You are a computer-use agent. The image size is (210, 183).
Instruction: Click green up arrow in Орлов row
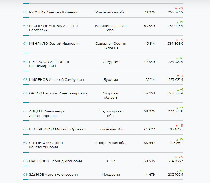tap(178, 90)
